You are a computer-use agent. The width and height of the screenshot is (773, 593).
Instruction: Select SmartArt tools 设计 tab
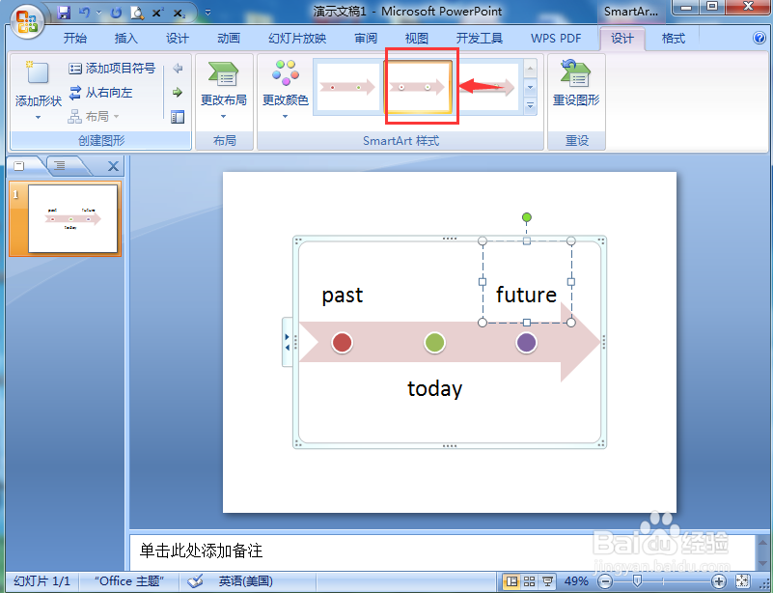(622, 39)
